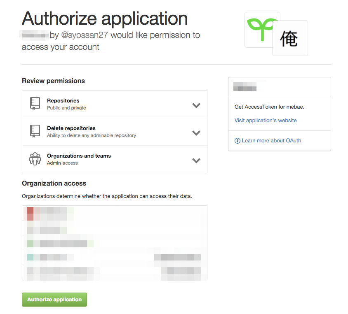
Task: Expand the Repositories permission details
Action: point(196,105)
